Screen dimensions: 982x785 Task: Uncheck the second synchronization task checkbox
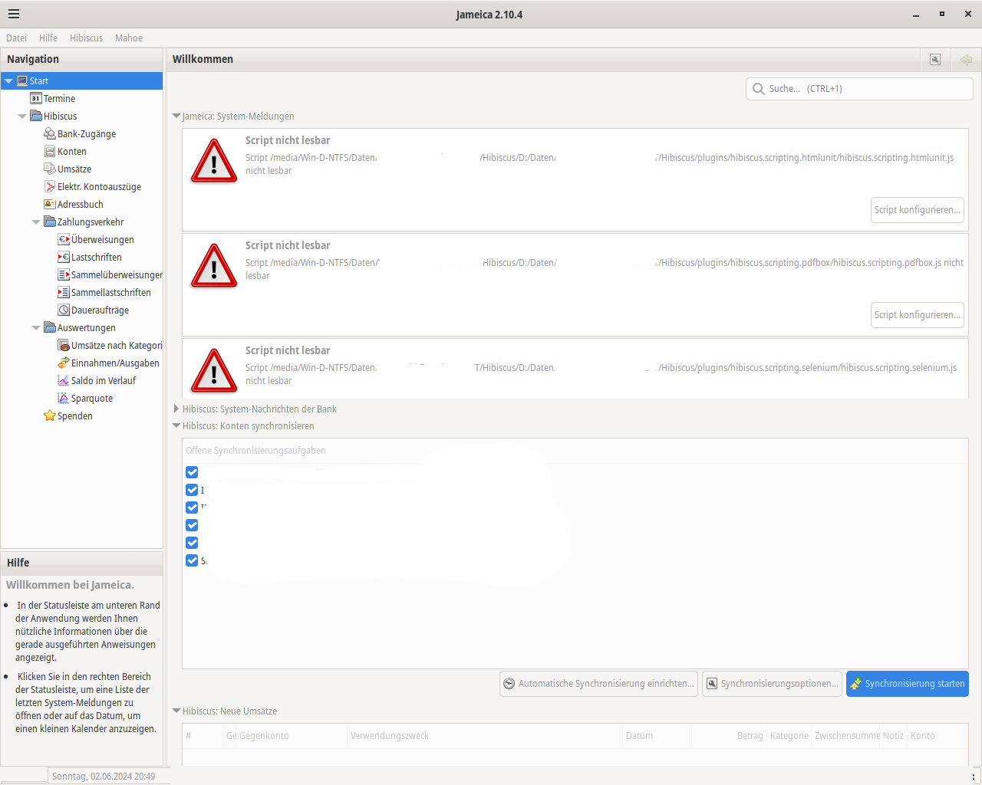(192, 490)
